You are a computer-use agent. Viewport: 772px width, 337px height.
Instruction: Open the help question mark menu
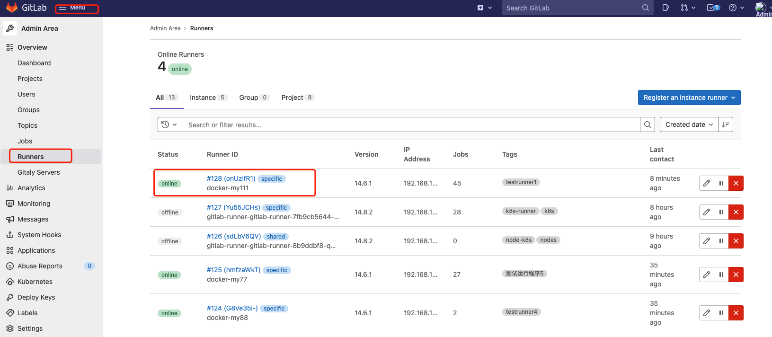(737, 8)
